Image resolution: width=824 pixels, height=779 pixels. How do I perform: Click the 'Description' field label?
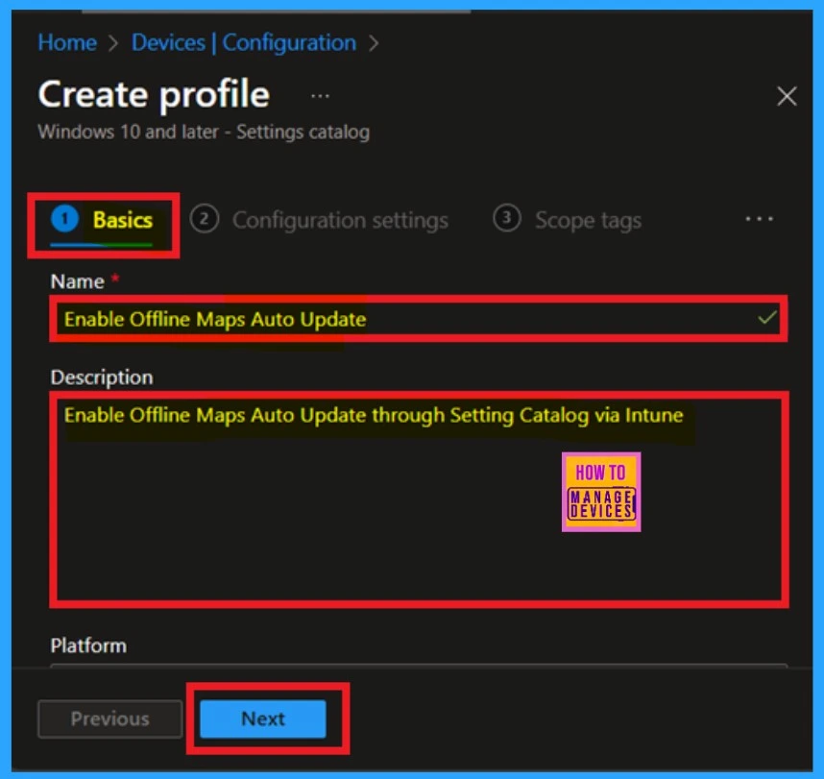point(102,377)
